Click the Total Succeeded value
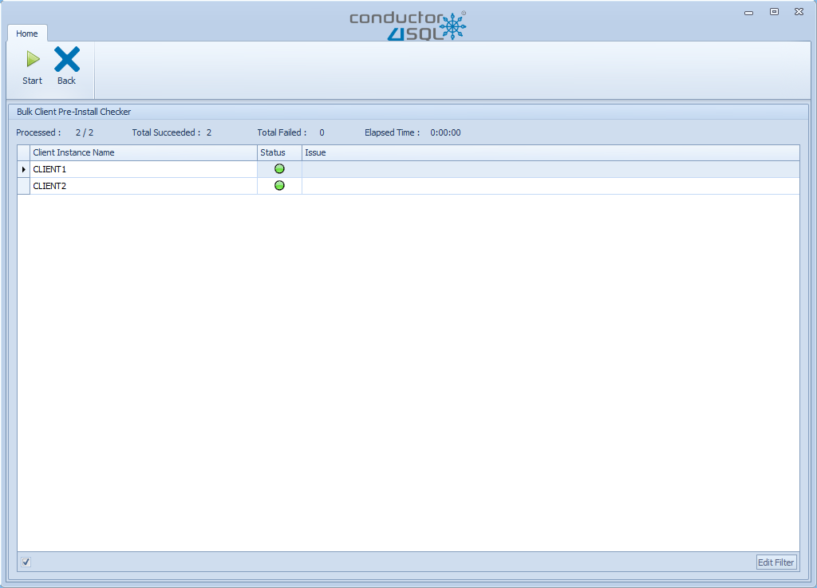817x588 pixels. tap(209, 132)
